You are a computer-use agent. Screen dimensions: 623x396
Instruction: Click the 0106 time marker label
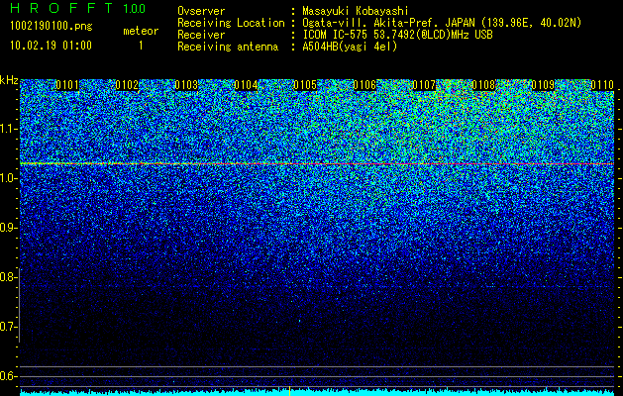[x=364, y=85]
